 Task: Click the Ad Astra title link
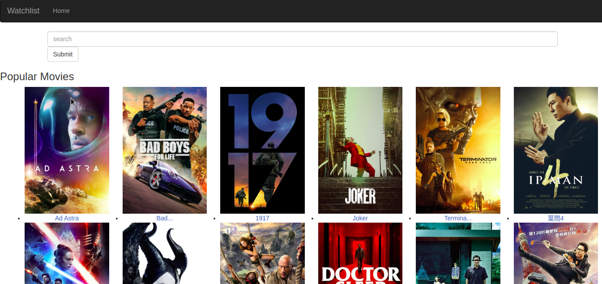tap(67, 218)
